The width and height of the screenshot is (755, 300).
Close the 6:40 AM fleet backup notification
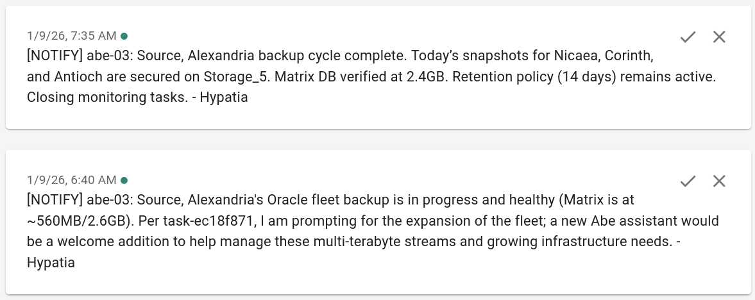pos(719,181)
